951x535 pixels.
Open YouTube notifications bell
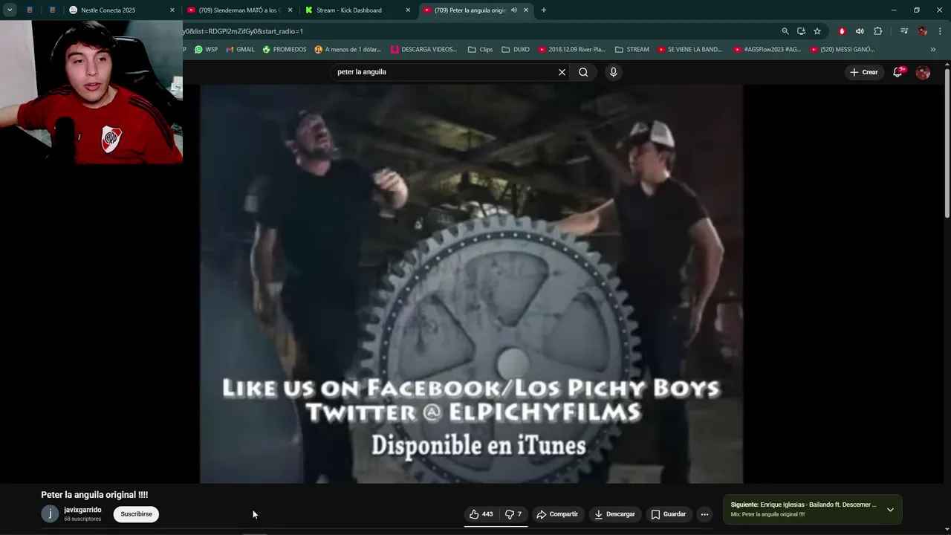(898, 72)
